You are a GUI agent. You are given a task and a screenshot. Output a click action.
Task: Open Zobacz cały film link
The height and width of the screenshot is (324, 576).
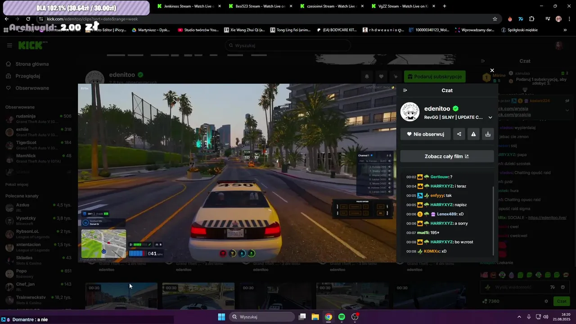pos(447,156)
